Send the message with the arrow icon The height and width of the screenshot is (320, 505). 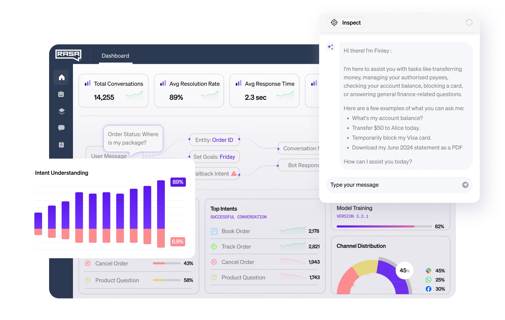tap(465, 185)
